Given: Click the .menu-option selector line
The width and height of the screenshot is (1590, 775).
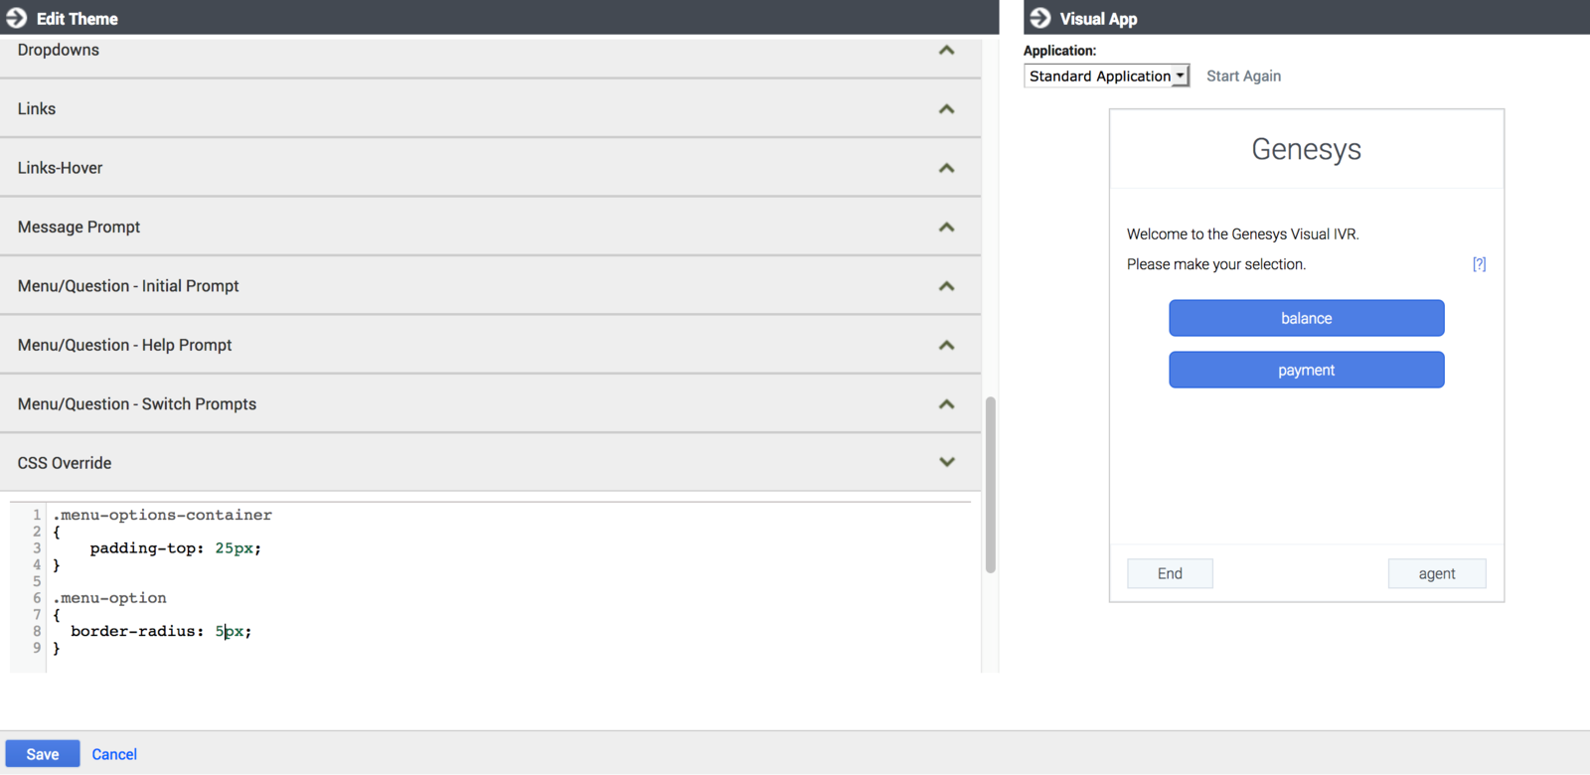Looking at the screenshot, I should point(110,598).
